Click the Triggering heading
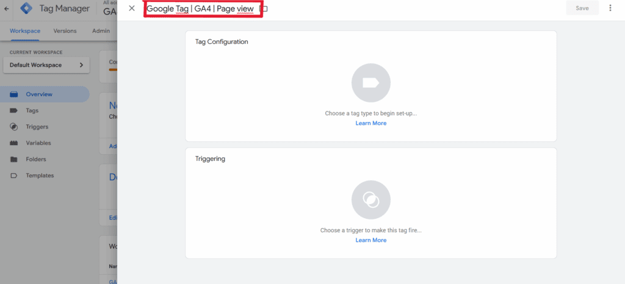Viewport: 625px width, 284px height. [x=210, y=158]
